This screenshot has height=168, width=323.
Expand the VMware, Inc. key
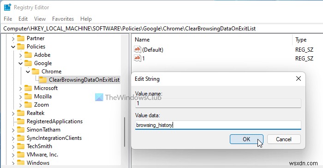13,155
